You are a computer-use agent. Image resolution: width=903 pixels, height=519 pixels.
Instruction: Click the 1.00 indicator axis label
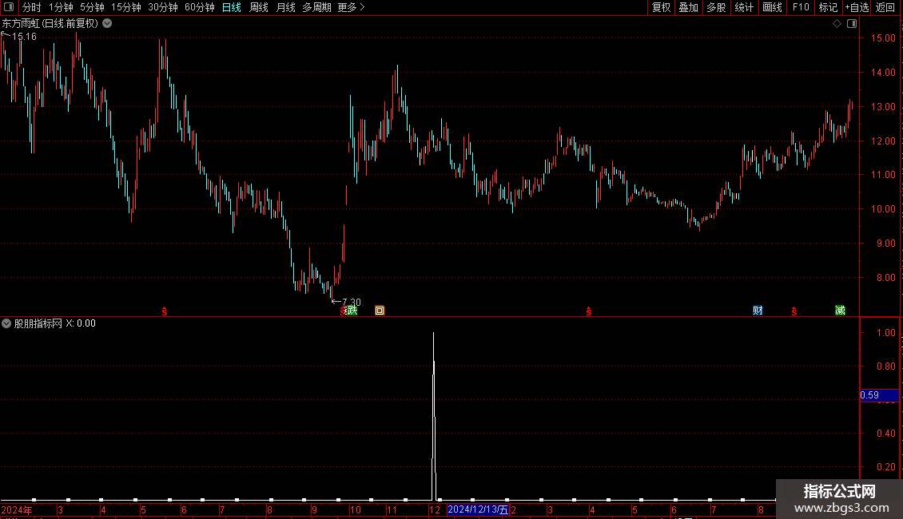tap(885, 333)
